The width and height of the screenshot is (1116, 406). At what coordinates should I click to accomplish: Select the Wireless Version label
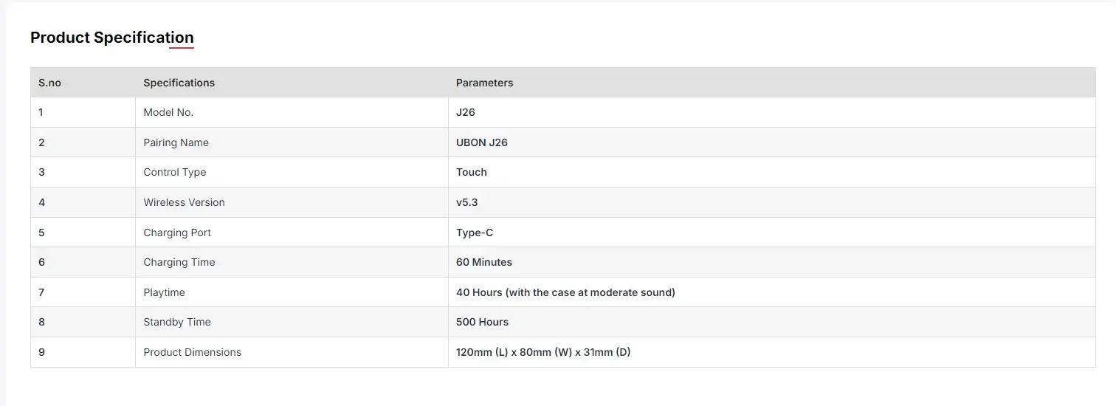click(184, 202)
